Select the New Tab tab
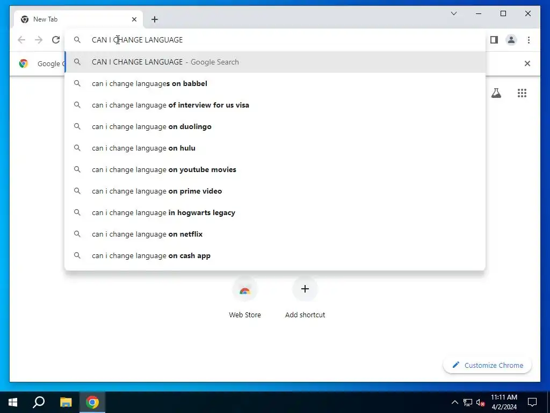 click(78, 19)
